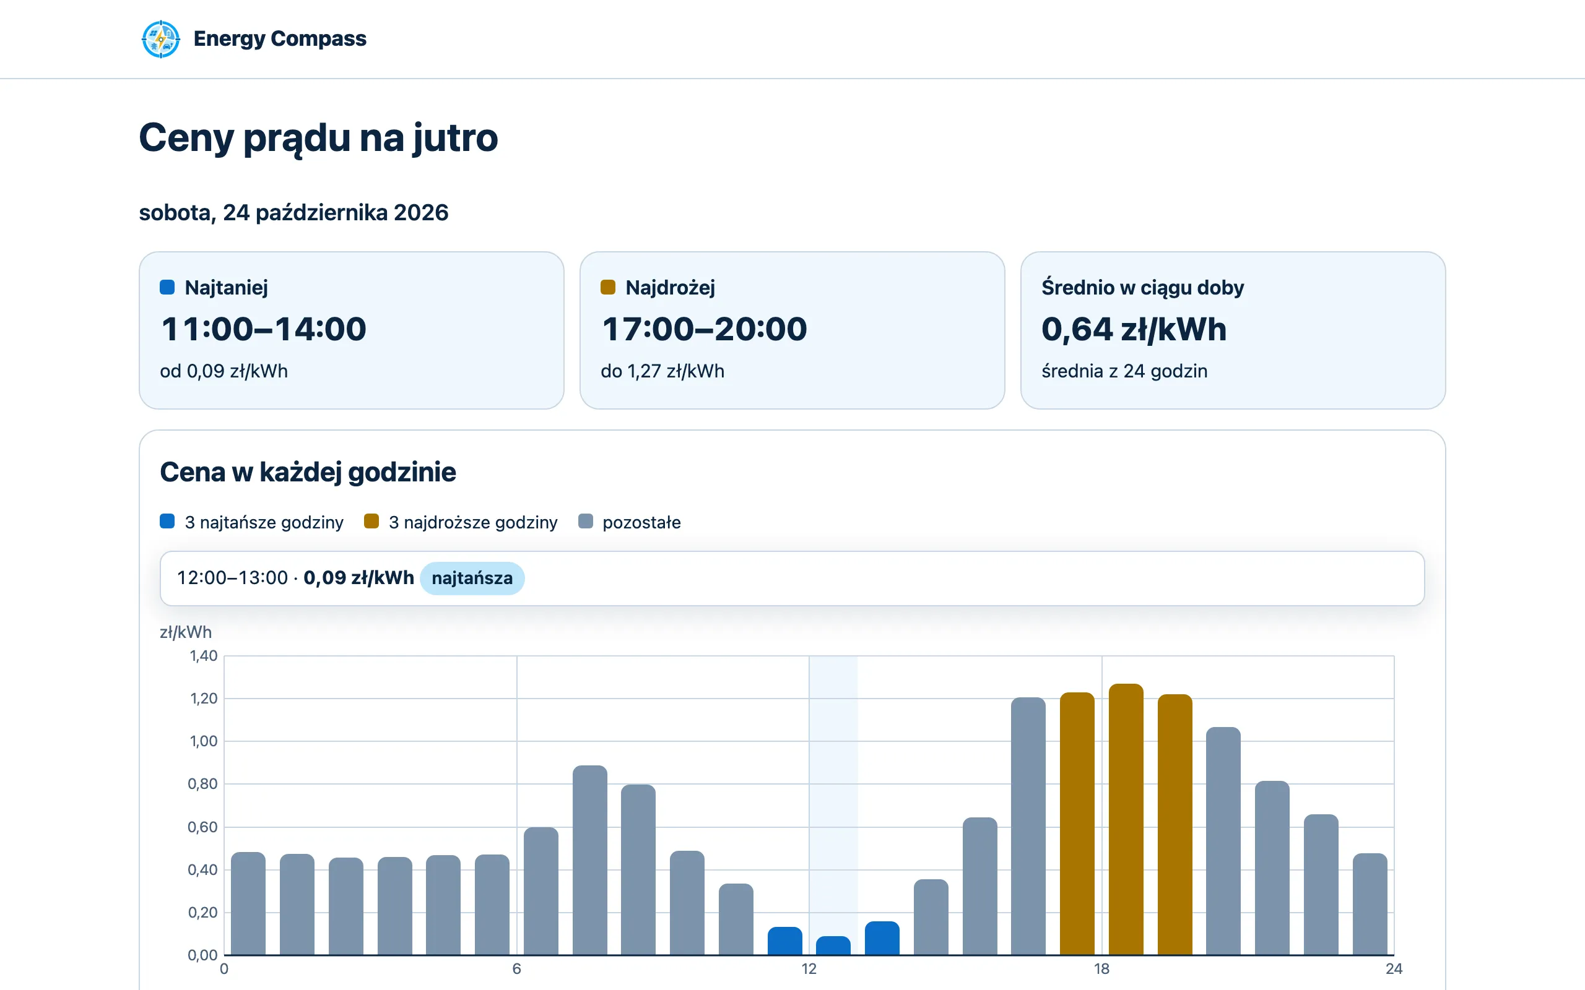Select the grey bar at 15:00
Viewport: 1585px width, 990px height.
(x=980, y=887)
